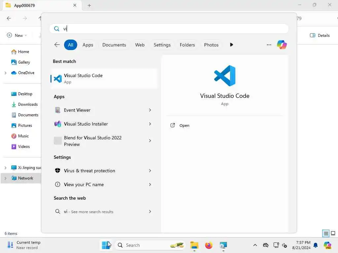Image resolution: width=338 pixels, height=253 pixels.
Task: Show more filter tabs with arrow
Action: click(231, 45)
